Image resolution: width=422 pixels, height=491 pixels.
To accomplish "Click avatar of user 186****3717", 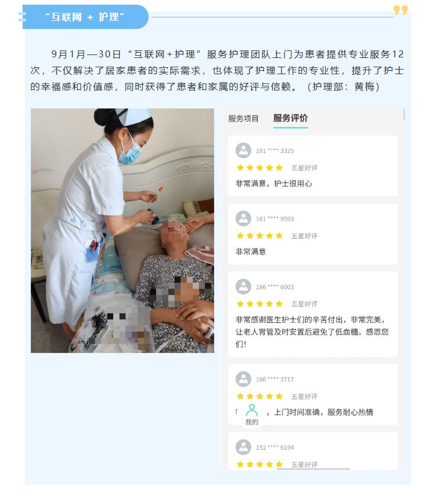I will pos(243,379).
